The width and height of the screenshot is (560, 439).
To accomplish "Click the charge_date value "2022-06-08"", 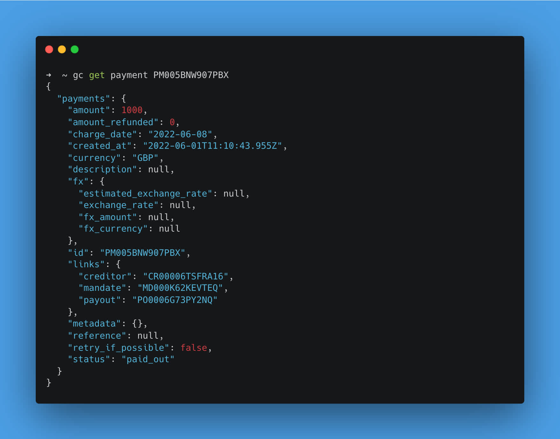I will point(180,134).
